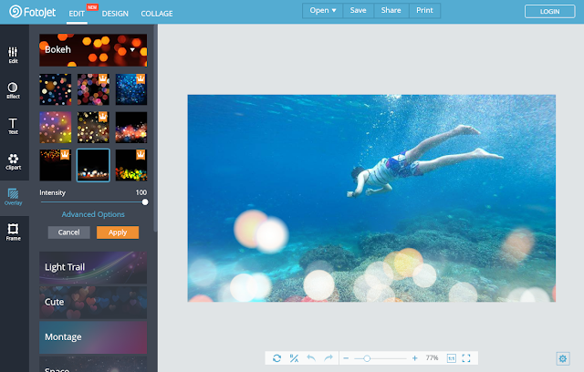Click the zoom level slider handle
This screenshot has height=372, width=584.
pos(367,358)
